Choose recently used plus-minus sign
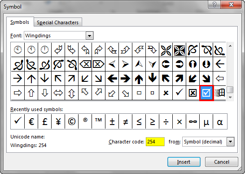 pos(112,121)
